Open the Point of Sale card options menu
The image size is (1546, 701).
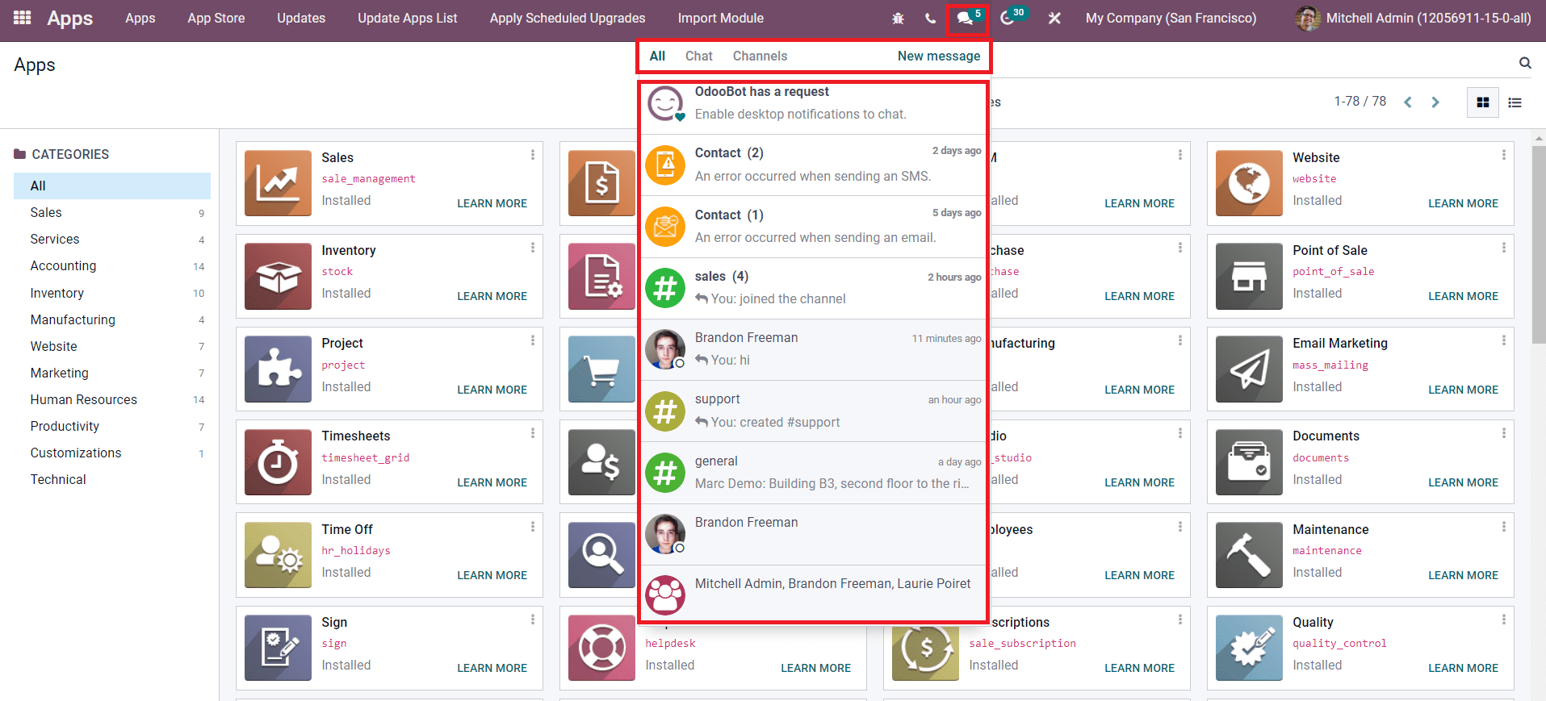point(1504,248)
